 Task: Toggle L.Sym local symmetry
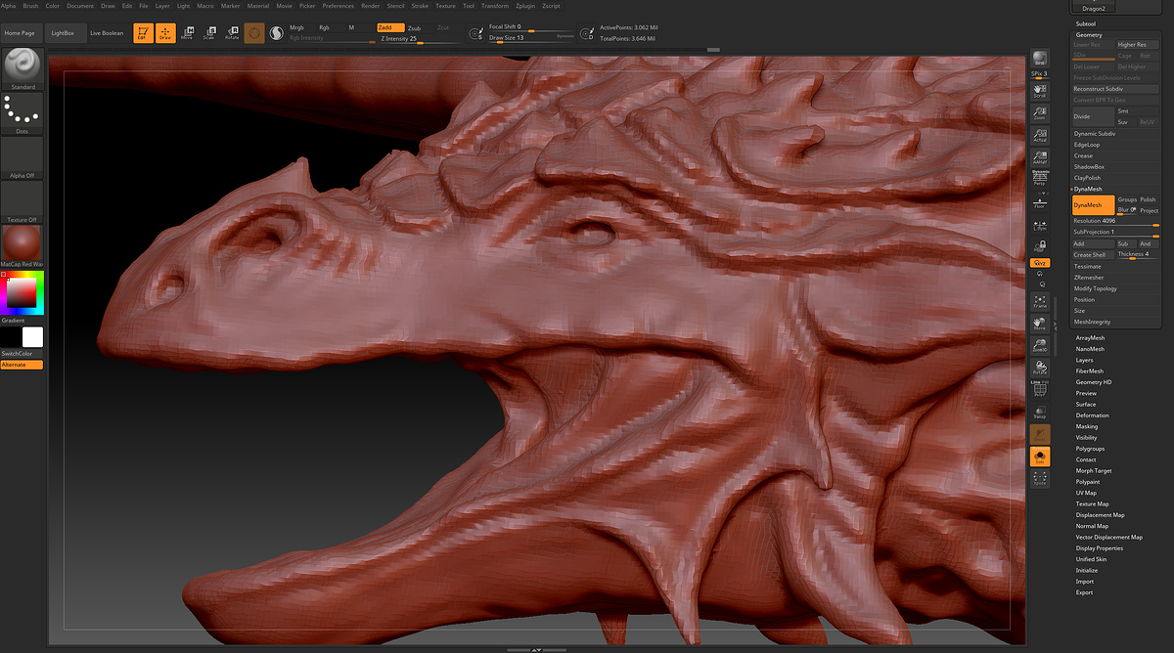pos(1040,224)
